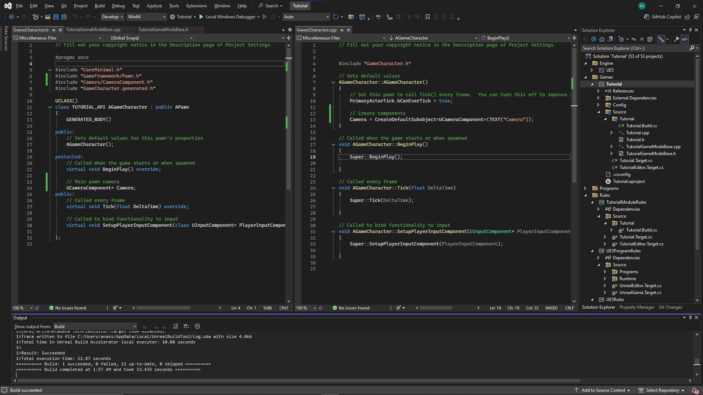
Task: Click the Output timestamp clock icon
Action: click(197, 326)
